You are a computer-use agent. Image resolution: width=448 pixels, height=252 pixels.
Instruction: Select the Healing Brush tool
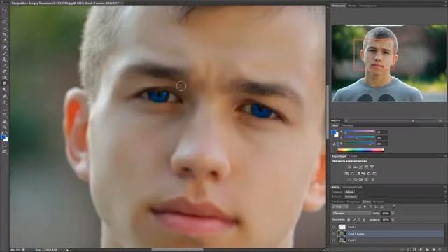pyautogui.click(x=4, y=47)
